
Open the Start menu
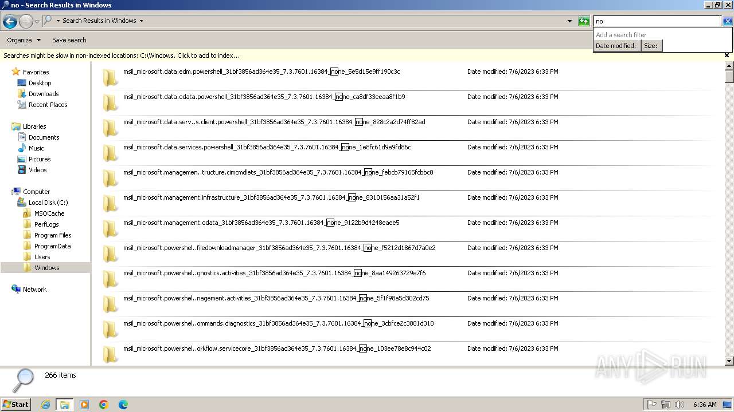(15, 404)
